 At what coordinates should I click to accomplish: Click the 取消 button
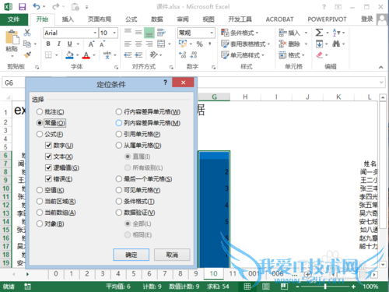[x=172, y=255]
